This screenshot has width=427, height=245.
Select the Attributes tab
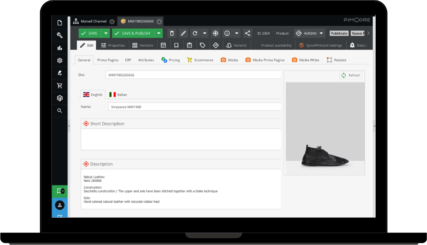pyautogui.click(x=146, y=60)
